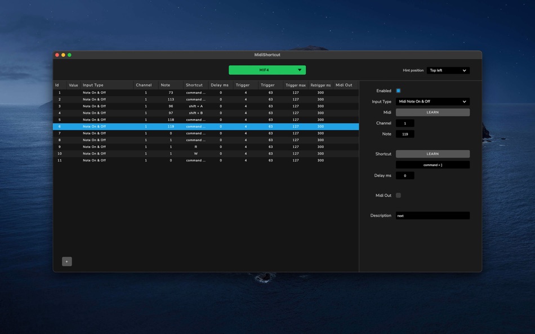Enable the Midi Out checkbox
This screenshot has height=334, width=535.
398,195
